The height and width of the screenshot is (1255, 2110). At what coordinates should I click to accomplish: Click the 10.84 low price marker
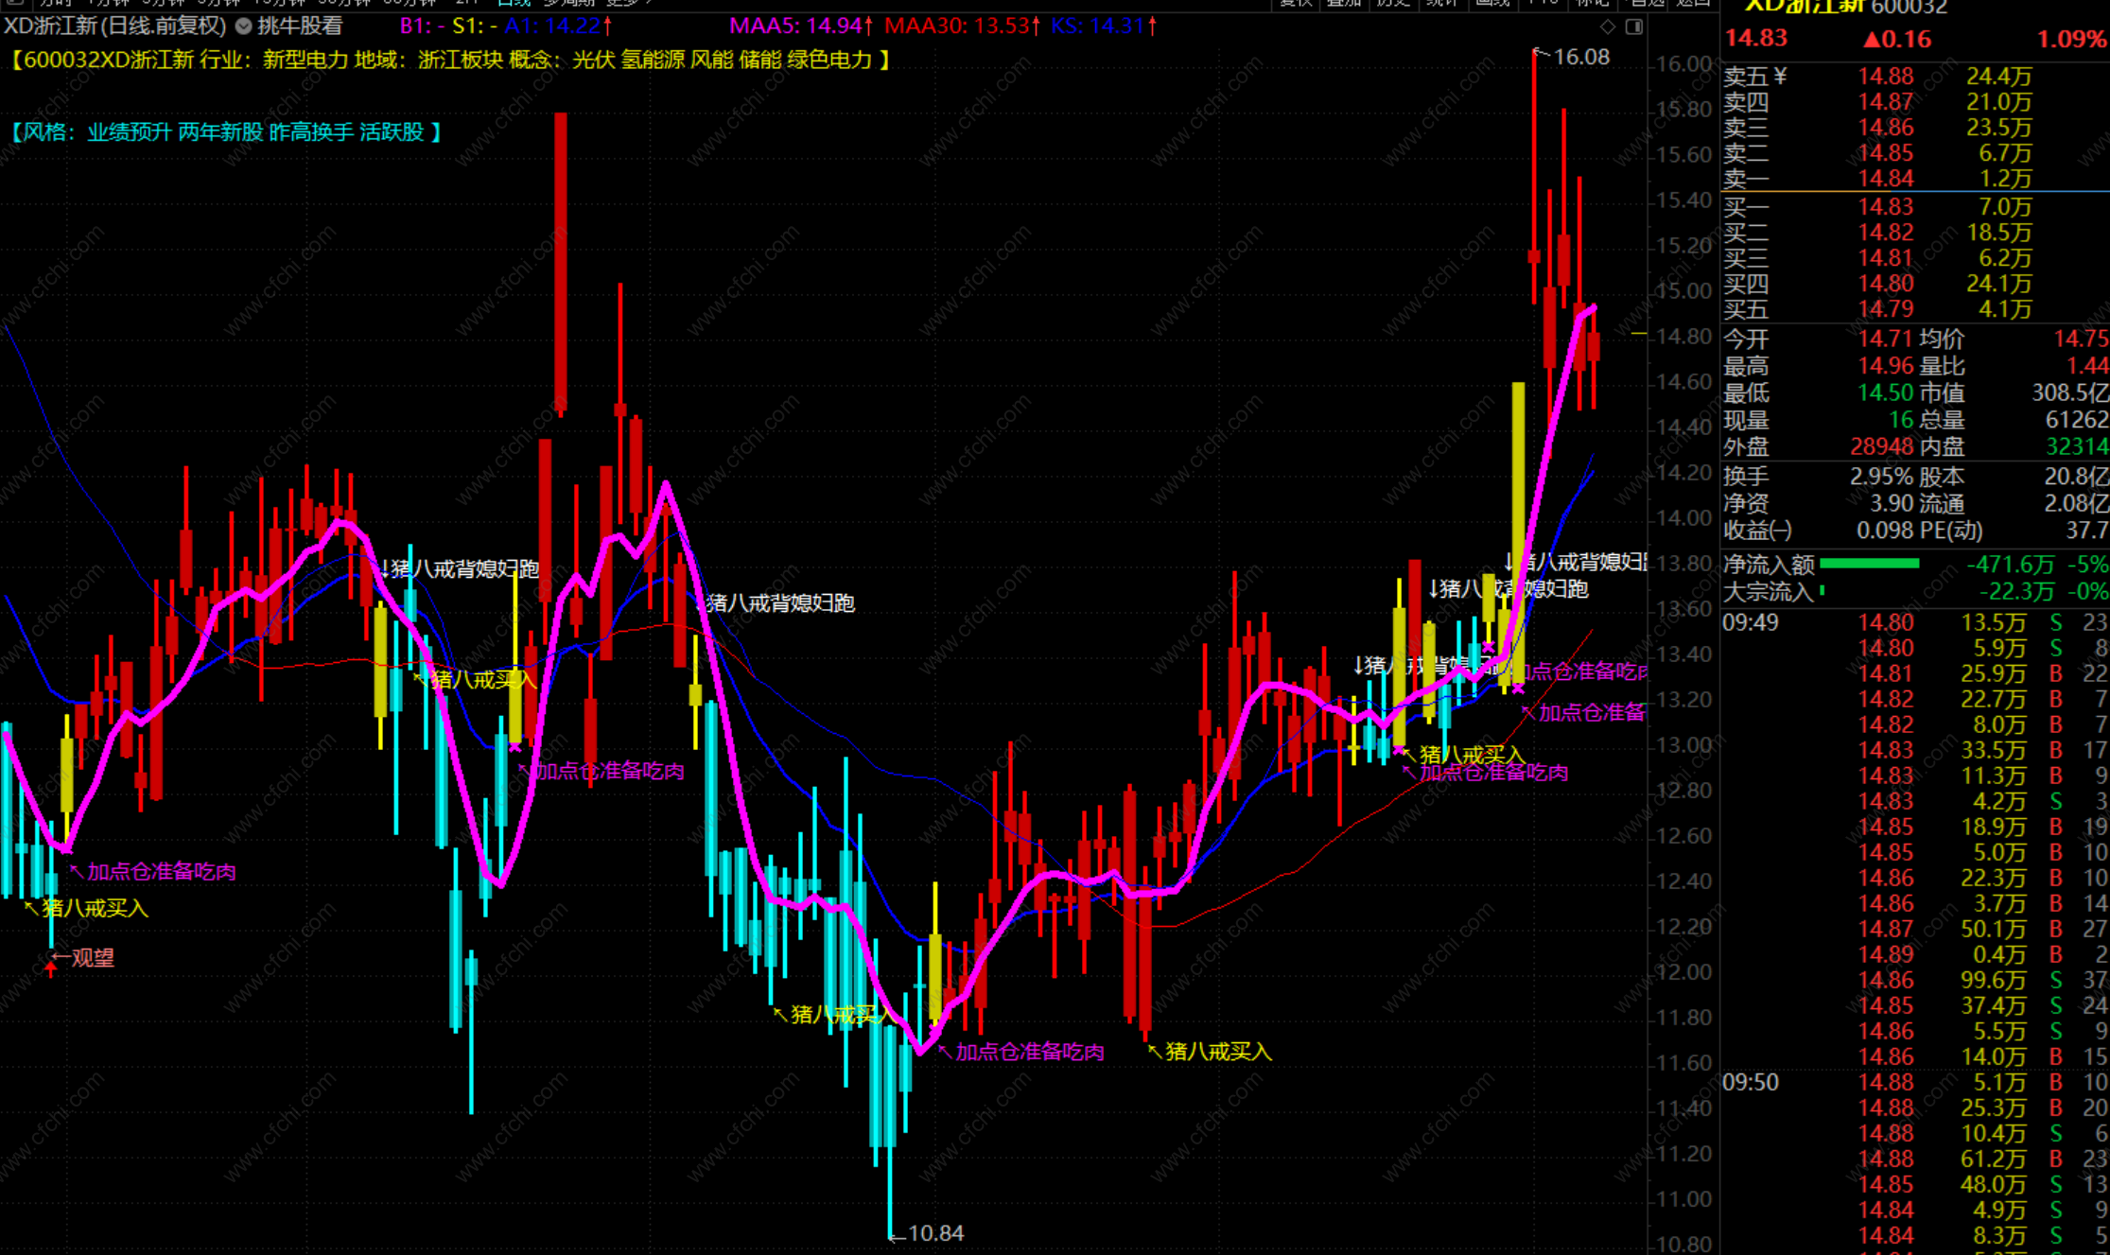[934, 1233]
